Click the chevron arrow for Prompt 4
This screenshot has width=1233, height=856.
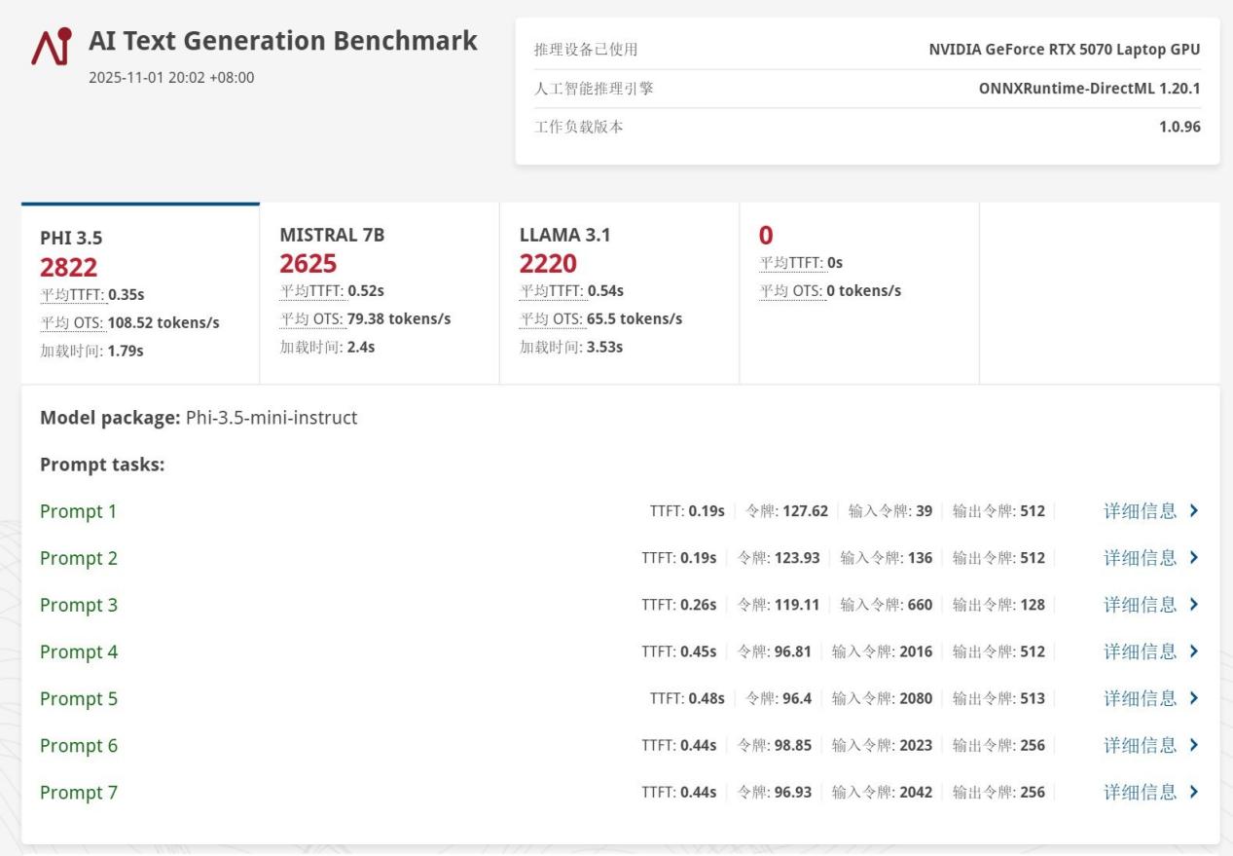click(x=1194, y=651)
